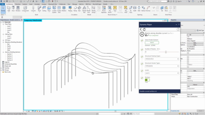Click the <None> button in Properties
The image size is (205, 115).
click(x=195, y=85)
